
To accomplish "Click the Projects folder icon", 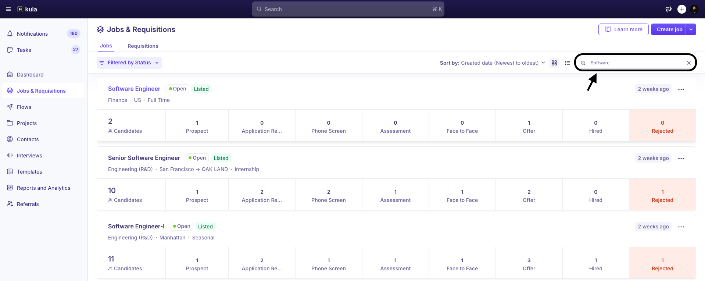I will pyautogui.click(x=10, y=123).
